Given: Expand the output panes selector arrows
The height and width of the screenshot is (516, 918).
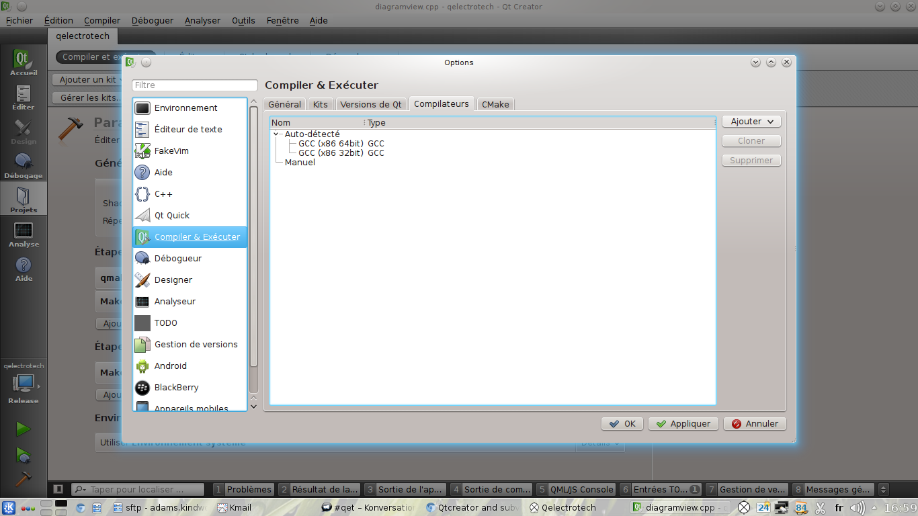Looking at the screenshot, I should pos(883,489).
